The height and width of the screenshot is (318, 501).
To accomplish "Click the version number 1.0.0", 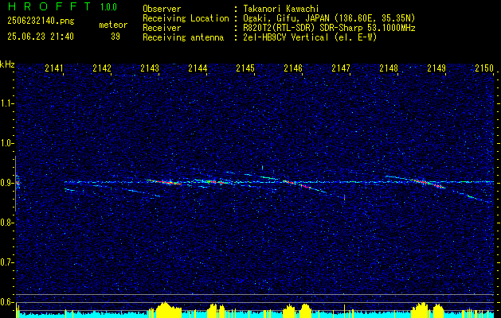I will (x=108, y=7).
